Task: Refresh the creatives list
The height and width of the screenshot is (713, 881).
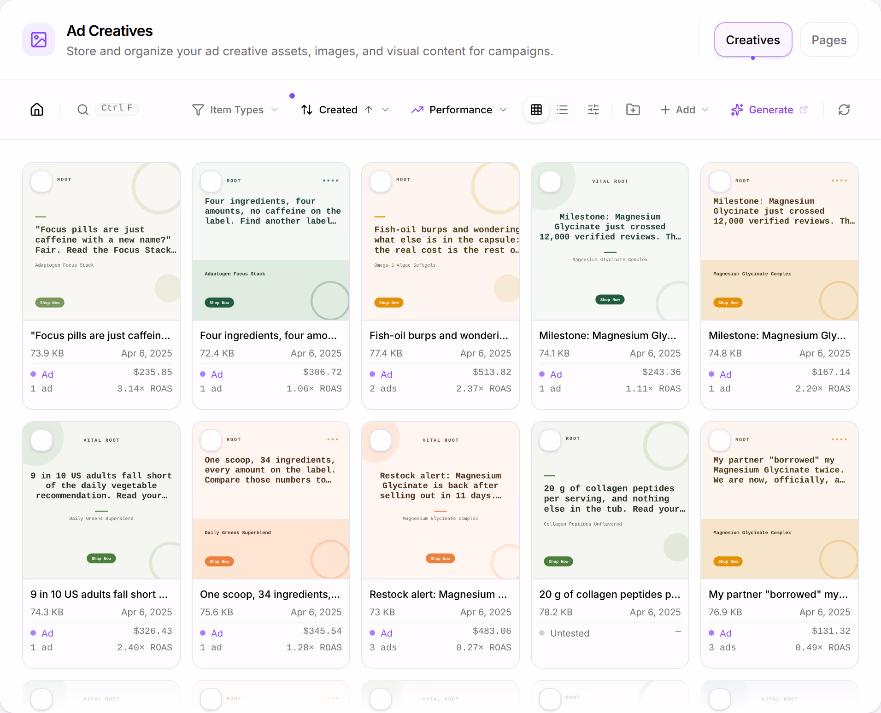Action: point(844,110)
